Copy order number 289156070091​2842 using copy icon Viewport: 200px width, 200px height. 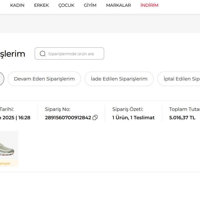coord(95,117)
